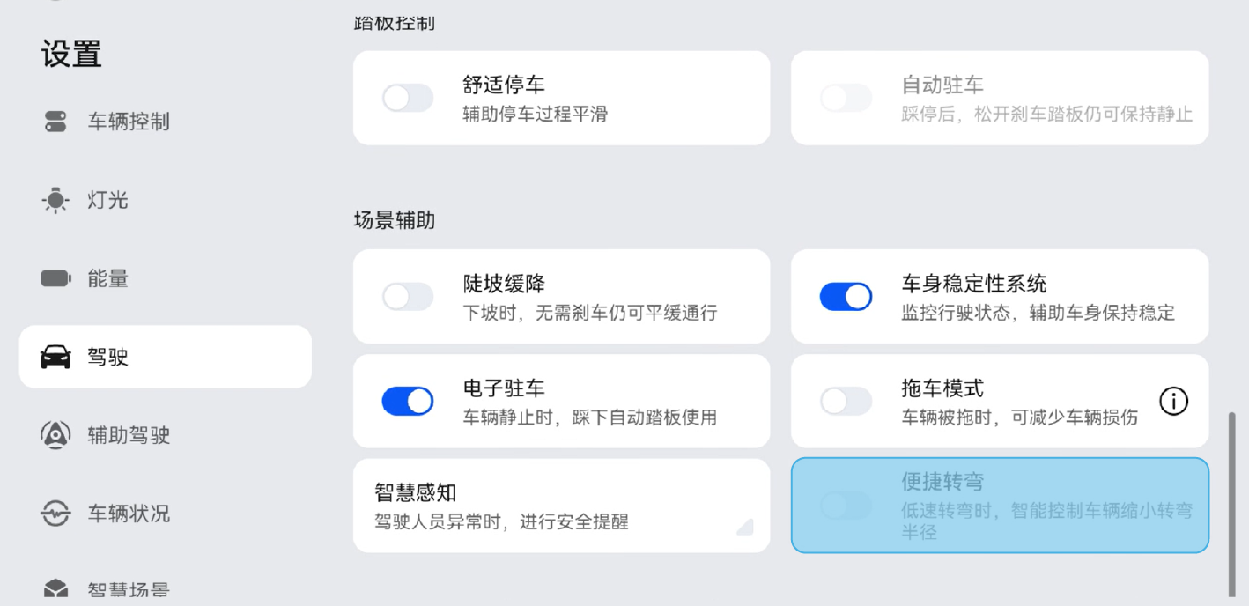Click the lighting lamp icon
The height and width of the screenshot is (606, 1249).
point(55,201)
